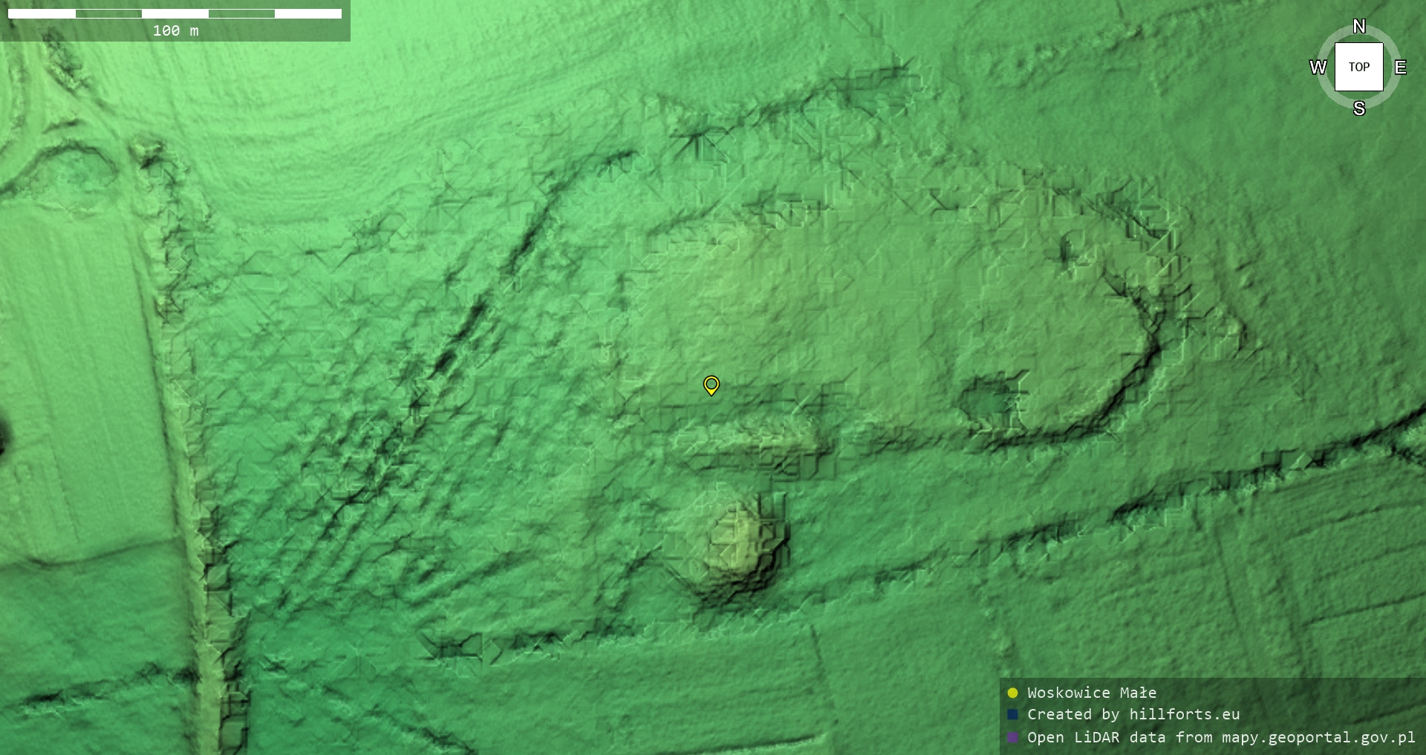Open the mapy.geoportal.gov.pl LiDAR data credit

(x=1220, y=737)
